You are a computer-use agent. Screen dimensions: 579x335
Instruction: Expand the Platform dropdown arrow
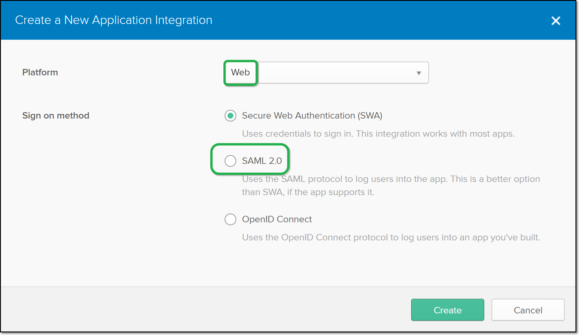coord(419,73)
